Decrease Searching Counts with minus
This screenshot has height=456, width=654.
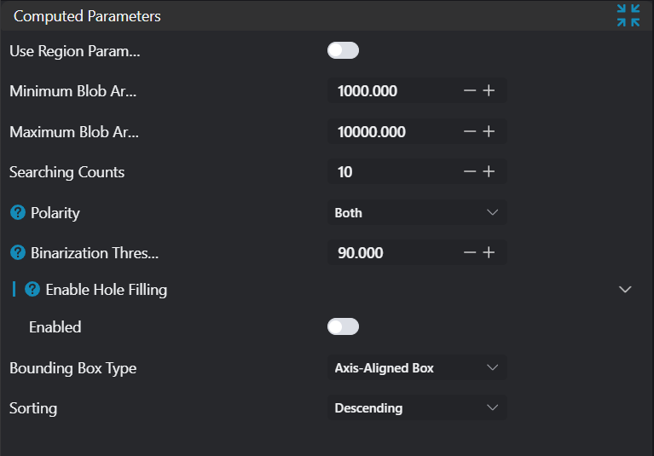(x=469, y=171)
